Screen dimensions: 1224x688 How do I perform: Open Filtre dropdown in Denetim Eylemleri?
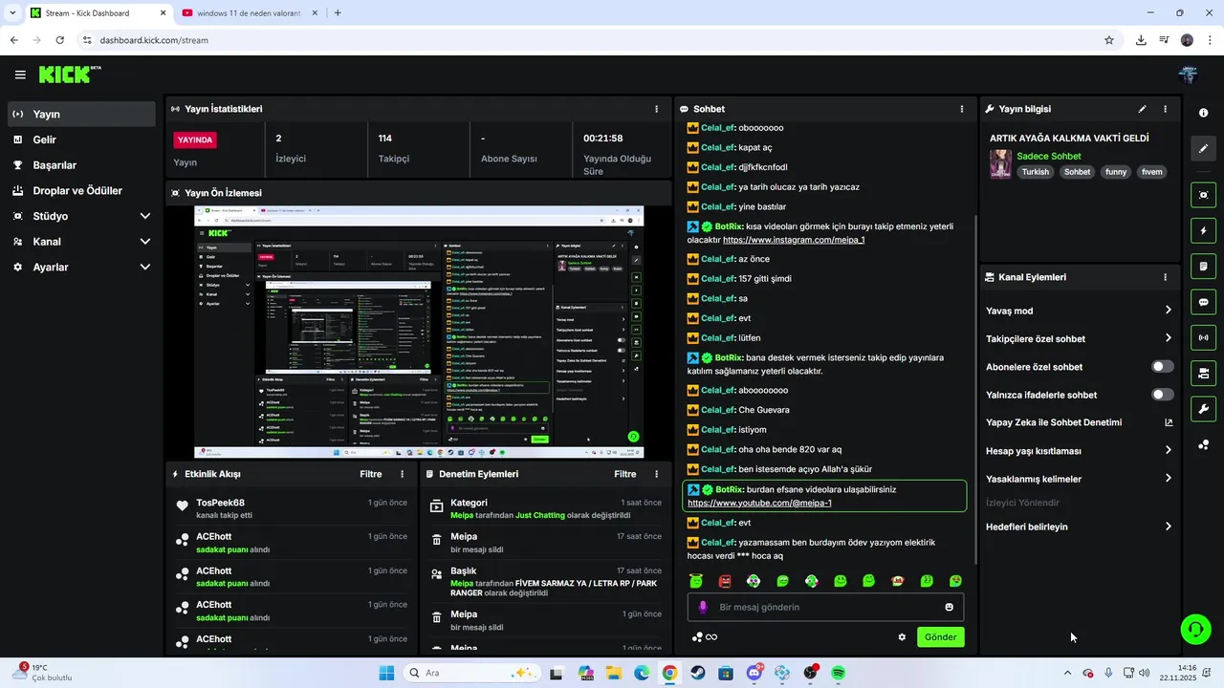tap(625, 474)
